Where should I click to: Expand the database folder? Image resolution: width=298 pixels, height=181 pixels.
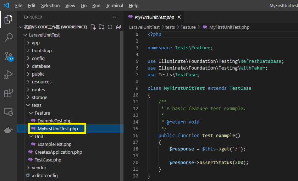(28, 66)
